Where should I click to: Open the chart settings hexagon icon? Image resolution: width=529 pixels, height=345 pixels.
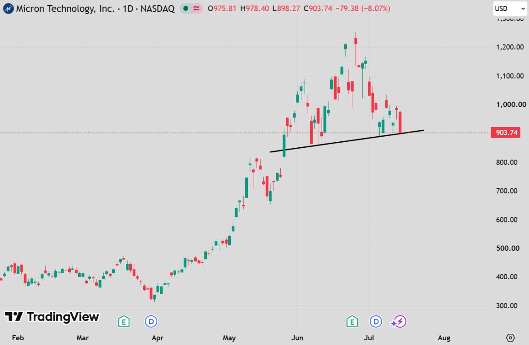point(510,337)
